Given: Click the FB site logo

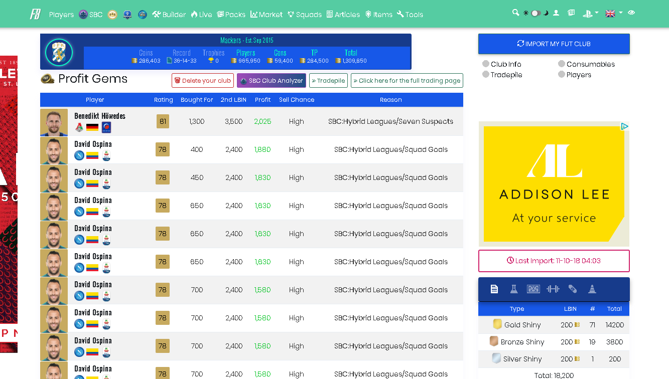Looking at the screenshot, I should pos(35,14).
